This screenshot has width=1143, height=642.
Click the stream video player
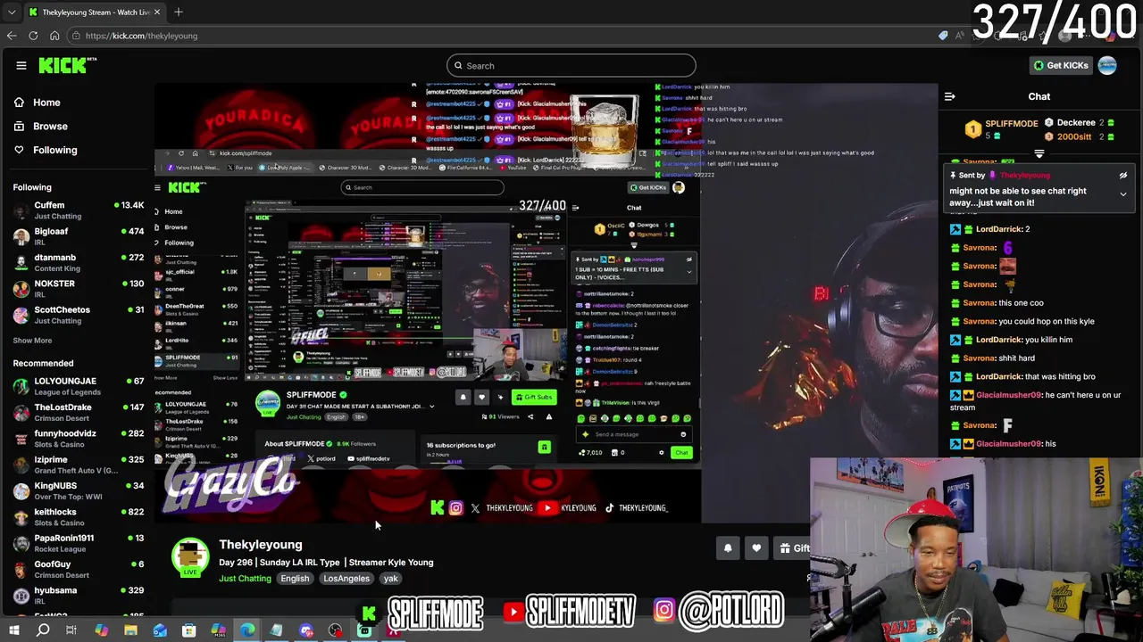[x=545, y=303]
